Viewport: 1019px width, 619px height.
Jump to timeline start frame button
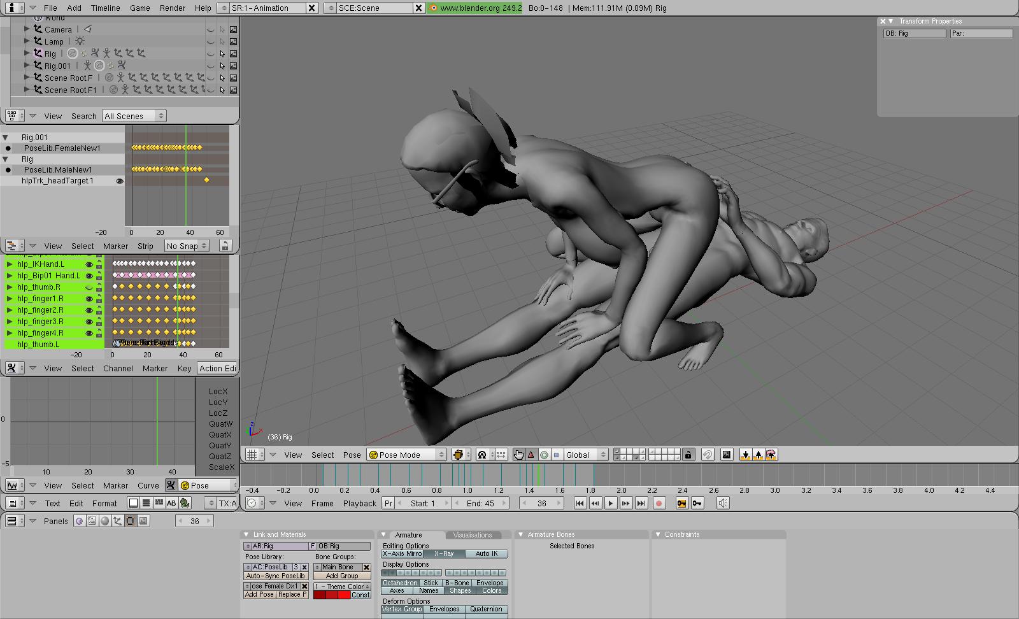click(x=580, y=503)
